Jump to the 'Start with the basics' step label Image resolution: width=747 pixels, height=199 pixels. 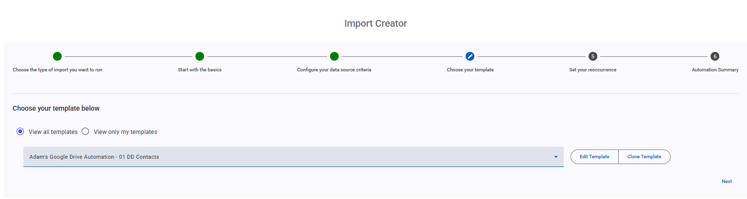[x=200, y=70]
